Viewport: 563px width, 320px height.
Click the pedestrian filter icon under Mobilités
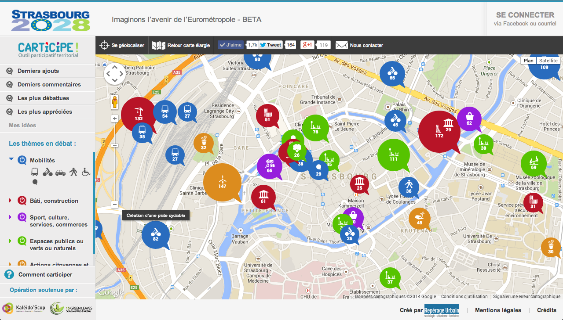click(73, 172)
